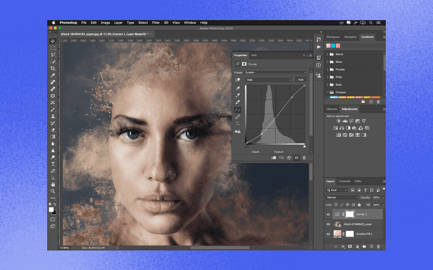Toggle Curves adjustment visibility in Properties
The width and height of the screenshot is (433, 270).
297,158
